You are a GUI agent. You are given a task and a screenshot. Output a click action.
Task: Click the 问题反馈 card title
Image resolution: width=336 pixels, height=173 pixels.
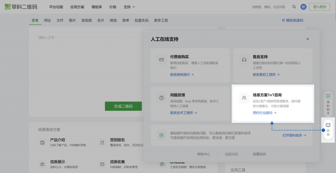(x=177, y=95)
